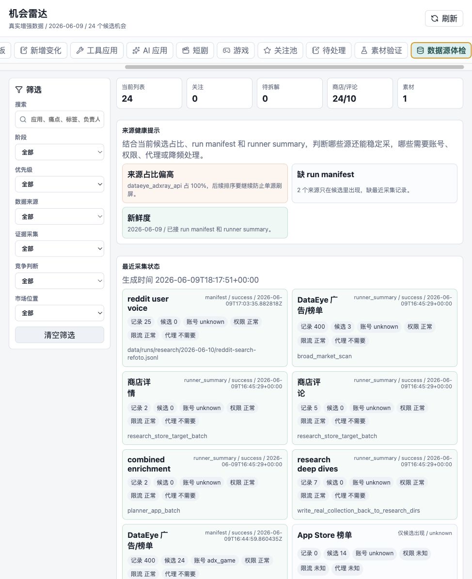The height and width of the screenshot is (579, 472).
Task: Click the 清空筛选 button
Action: coord(60,335)
